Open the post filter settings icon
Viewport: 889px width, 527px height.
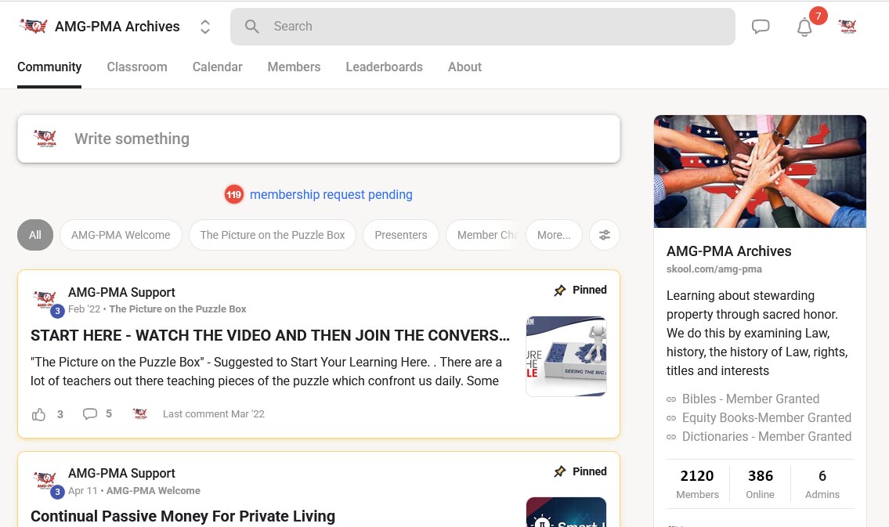point(605,235)
